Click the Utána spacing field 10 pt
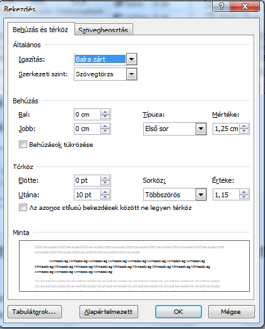265x329 pixels. click(x=87, y=195)
